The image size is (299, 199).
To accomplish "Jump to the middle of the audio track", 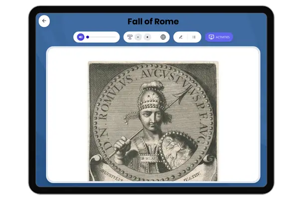I will pos(102,37).
